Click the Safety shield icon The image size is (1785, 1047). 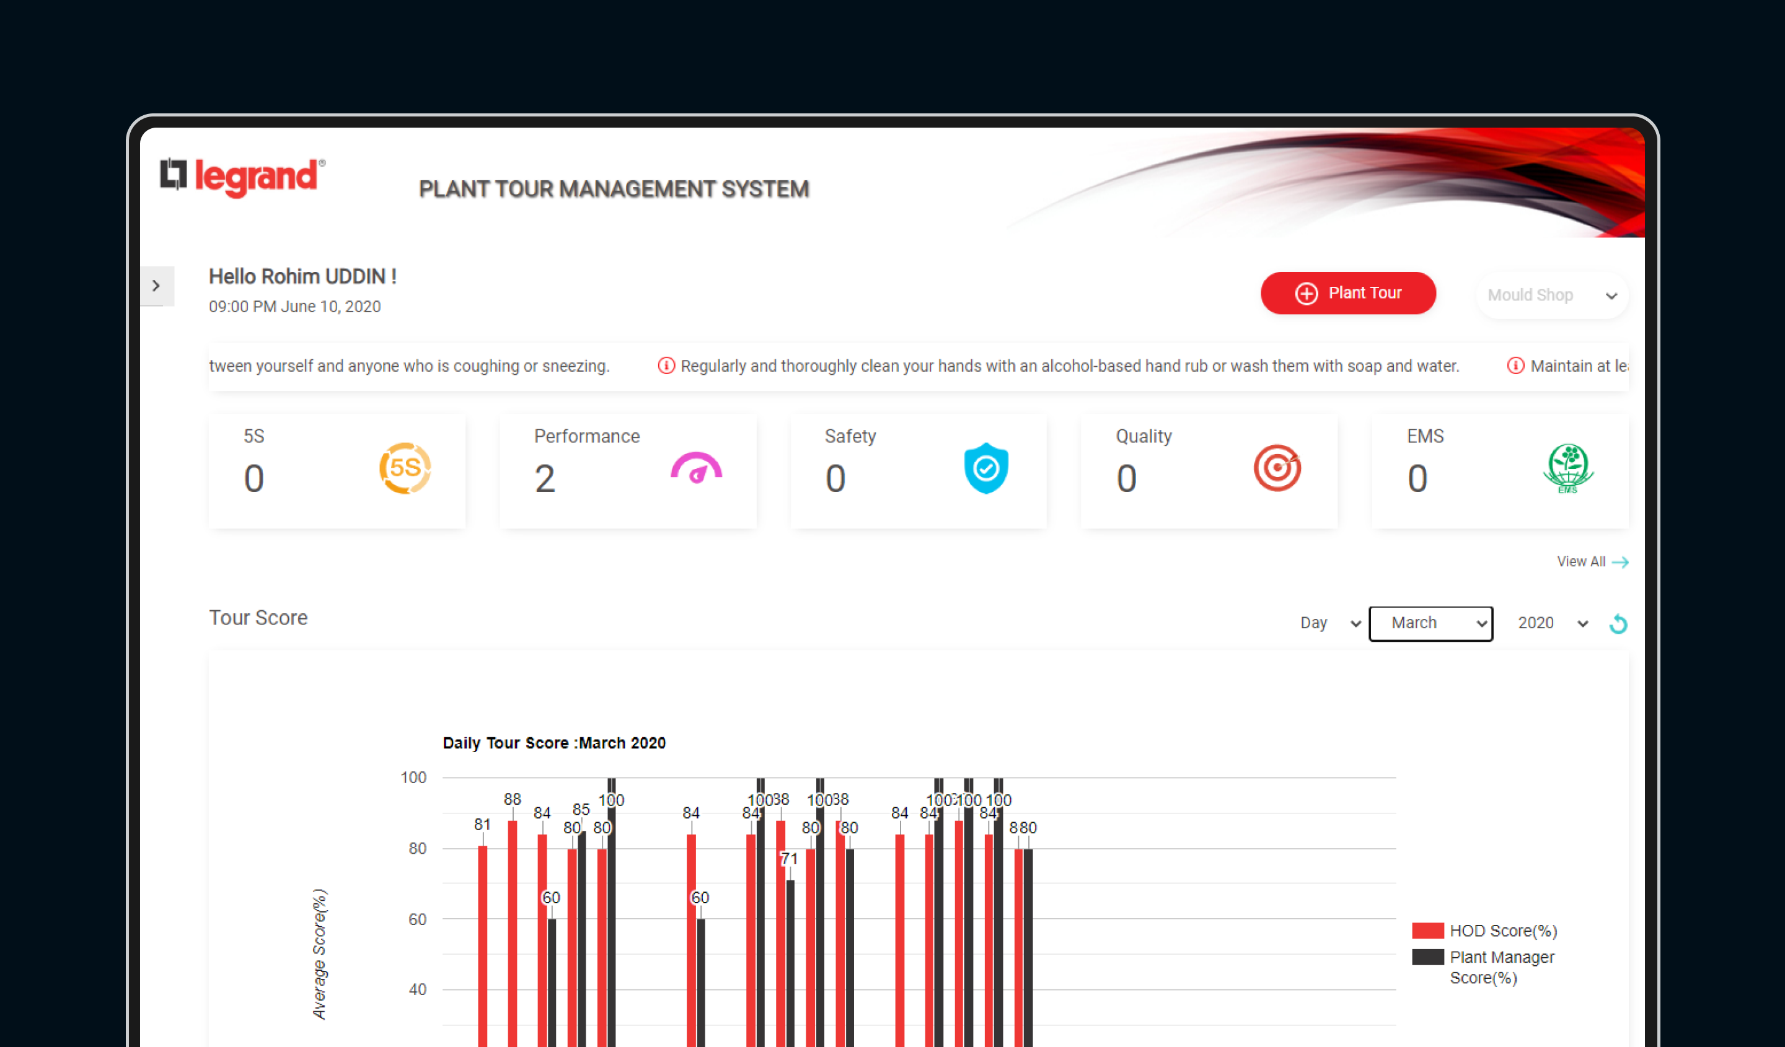pyautogui.click(x=985, y=468)
